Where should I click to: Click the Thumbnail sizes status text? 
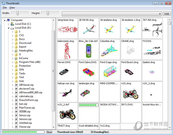[x=70, y=132]
